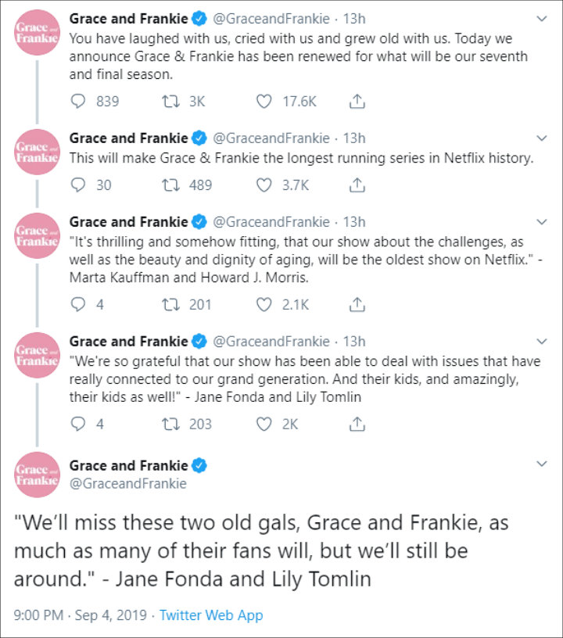Retweet the tweet with 3K retweets

[x=170, y=101]
